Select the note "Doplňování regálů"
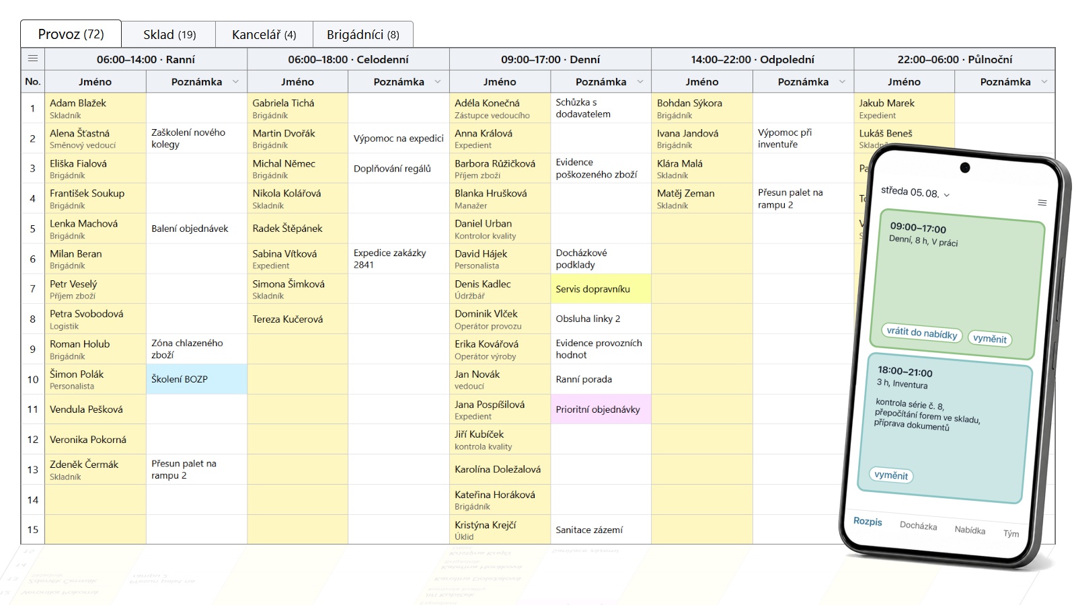The width and height of the screenshot is (1076, 605). coord(399,169)
